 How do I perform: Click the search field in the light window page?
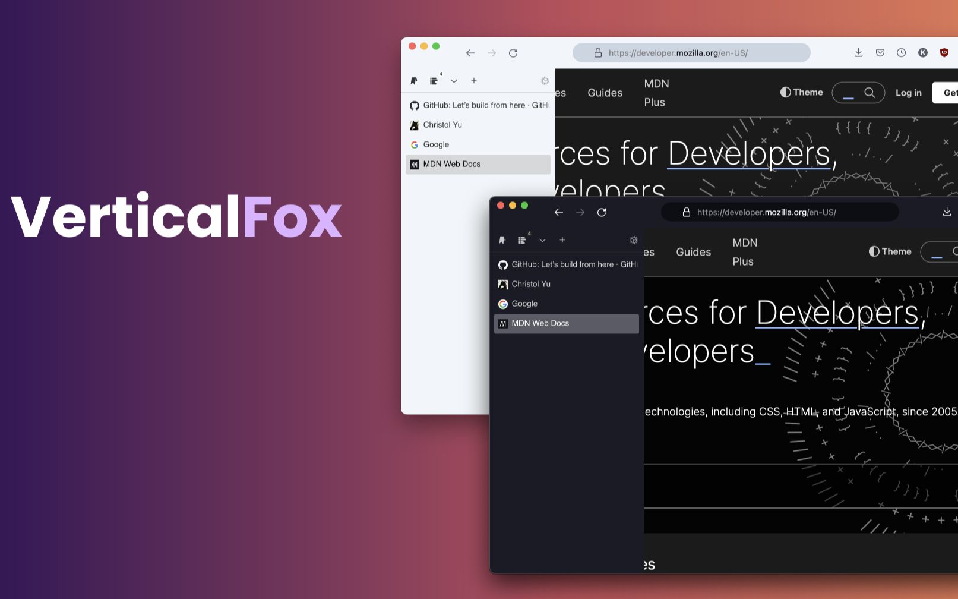[858, 93]
